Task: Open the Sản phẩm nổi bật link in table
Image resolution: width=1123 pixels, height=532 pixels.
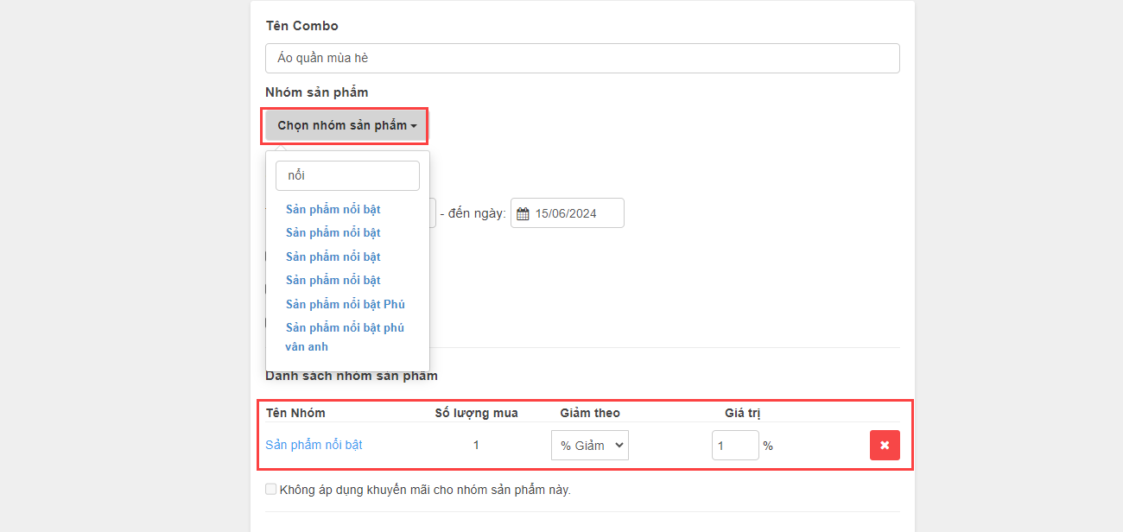Action: coord(314,445)
